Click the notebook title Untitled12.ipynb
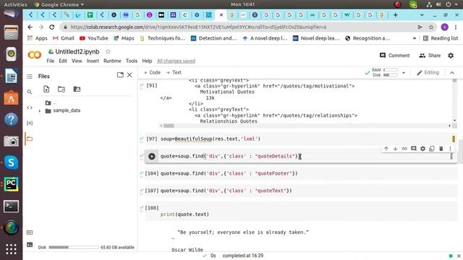The height and width of the screenshot is (260, 463). pos(77,51)
